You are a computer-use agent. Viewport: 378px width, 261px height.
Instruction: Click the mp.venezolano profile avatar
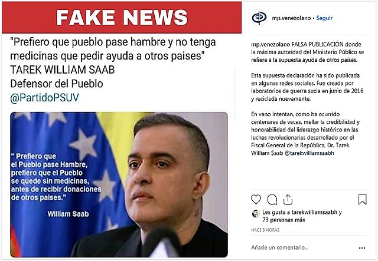pyautogui.click(x=259, y=18)
